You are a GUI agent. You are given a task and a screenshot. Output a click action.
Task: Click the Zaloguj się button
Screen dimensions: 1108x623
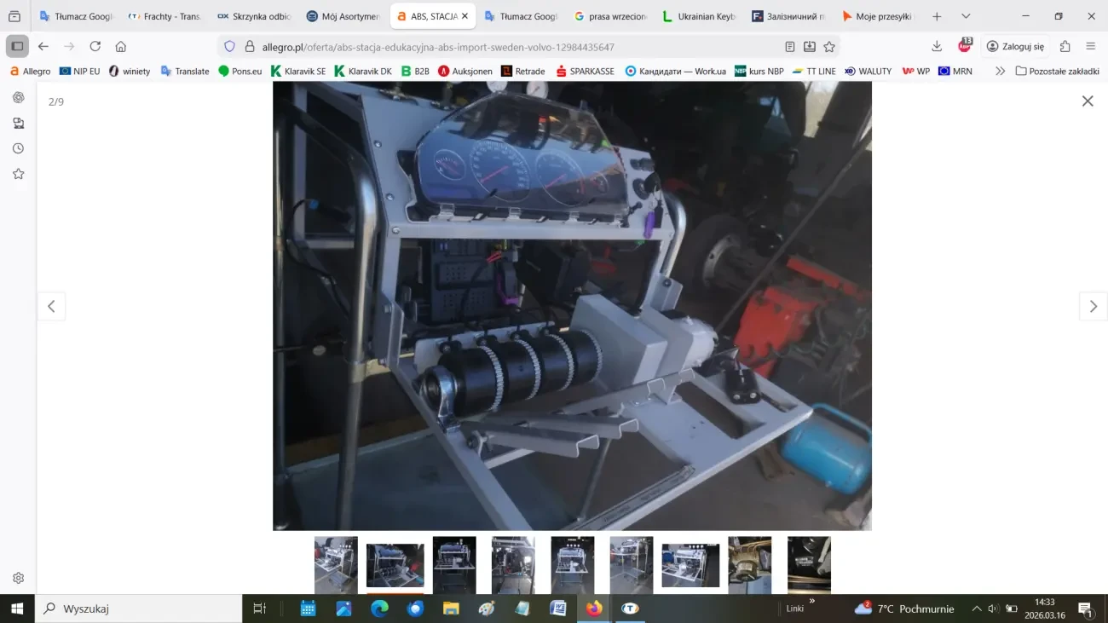tap(1014, 47)
